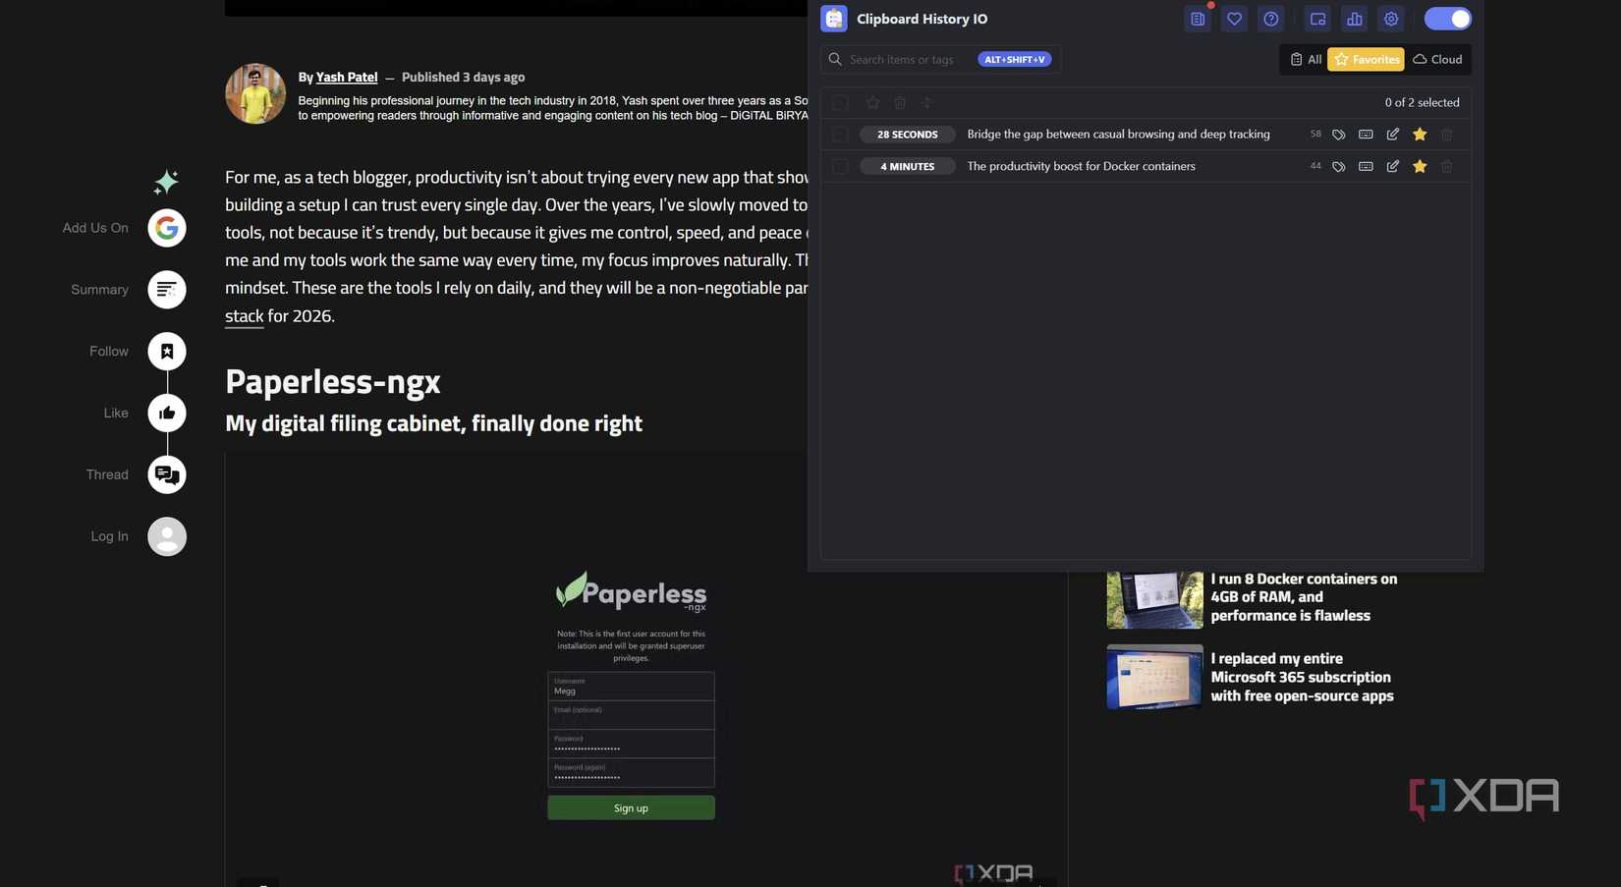Delete the 'Docker containers' clipboard entry
The width and height of the screenshot is (1621, 887).
(1446, 166)
